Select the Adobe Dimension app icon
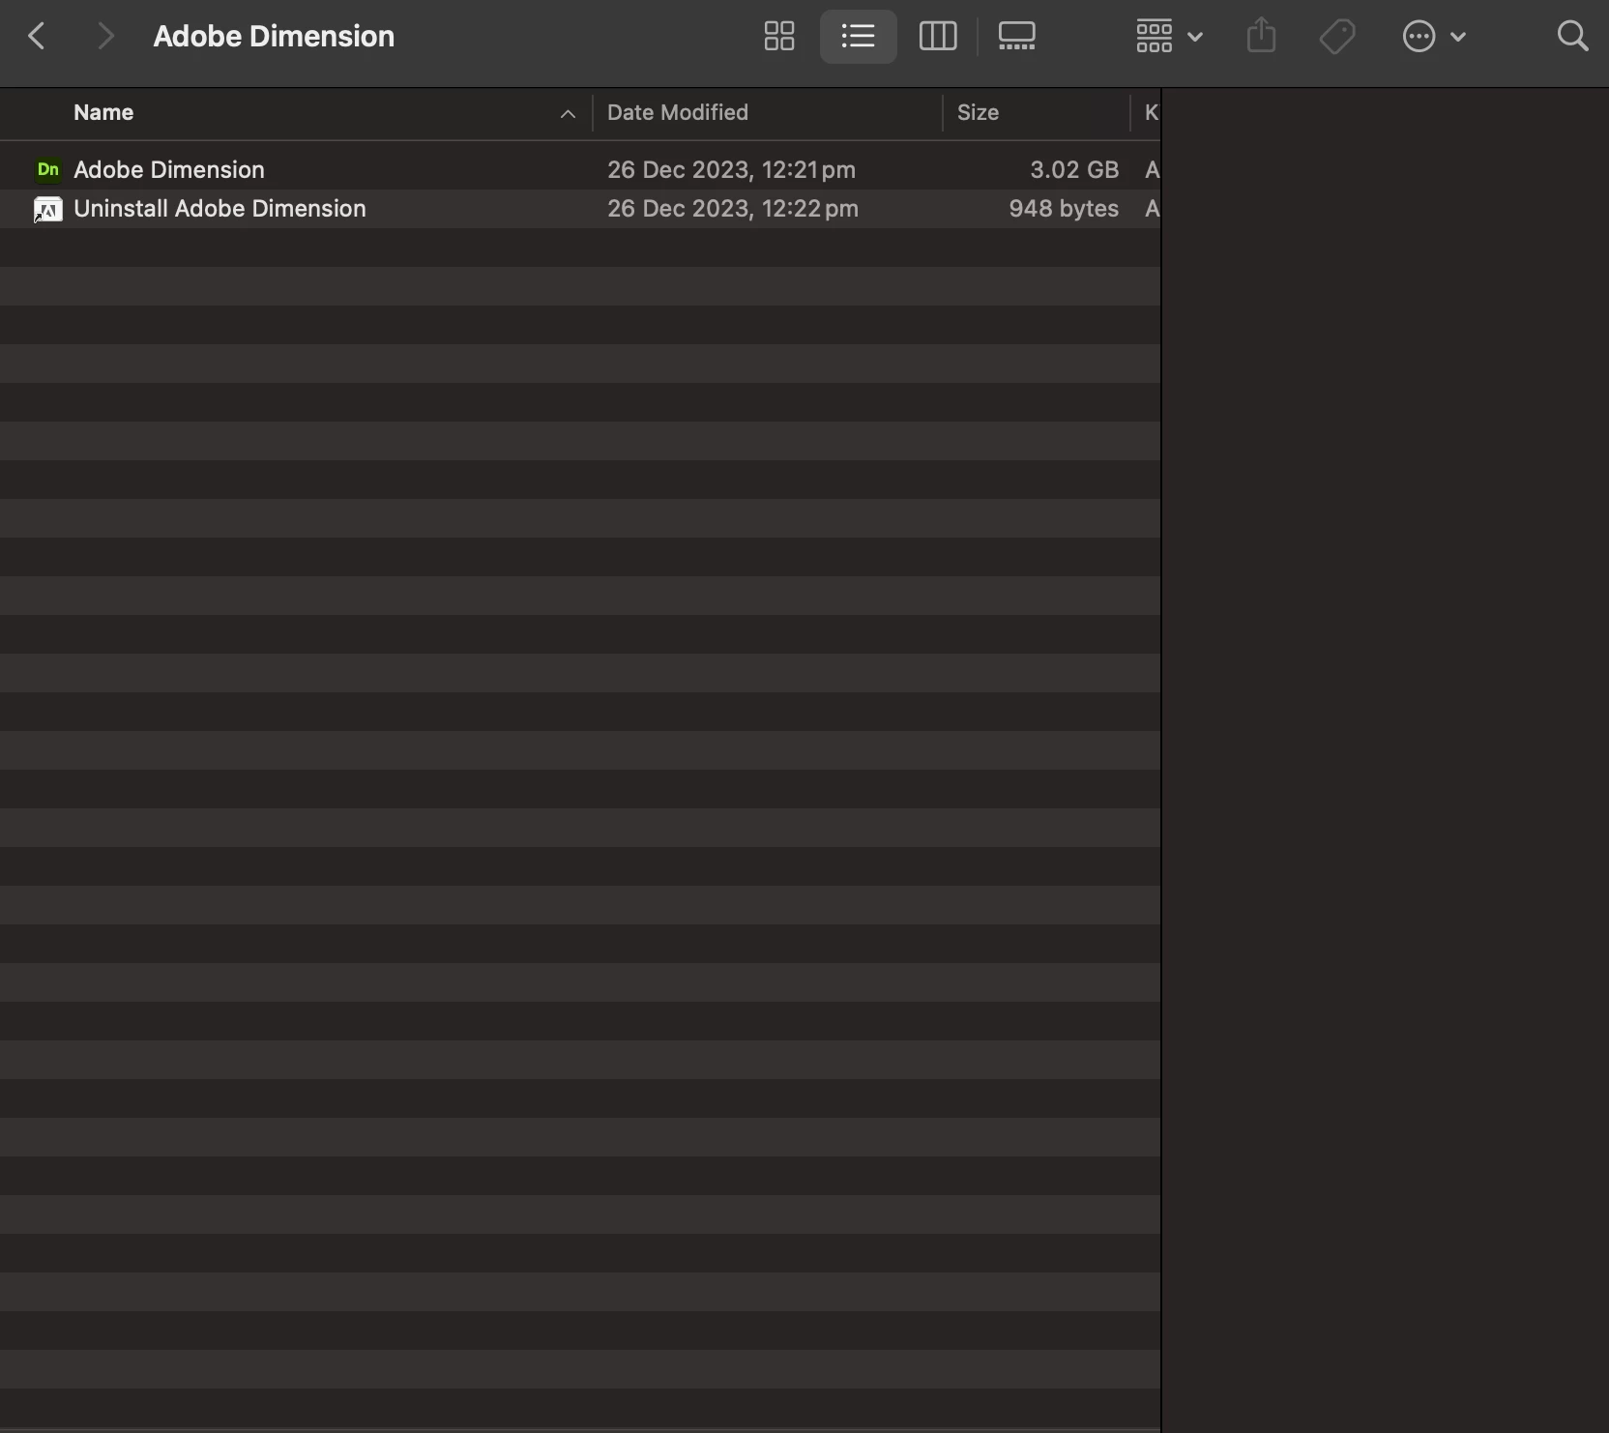The image size is (1609, 1433). pos(47,170)
